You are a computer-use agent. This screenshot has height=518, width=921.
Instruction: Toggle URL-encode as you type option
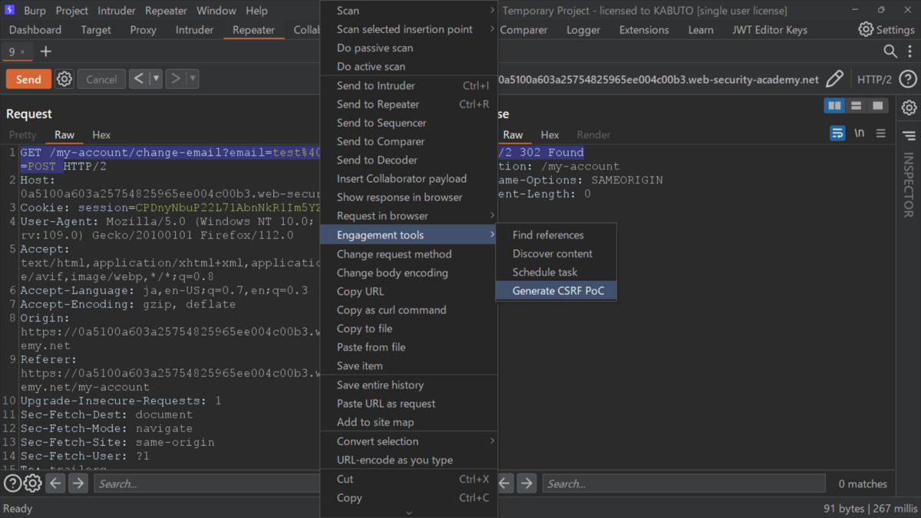pyautogui.click(x=409, y=460)
